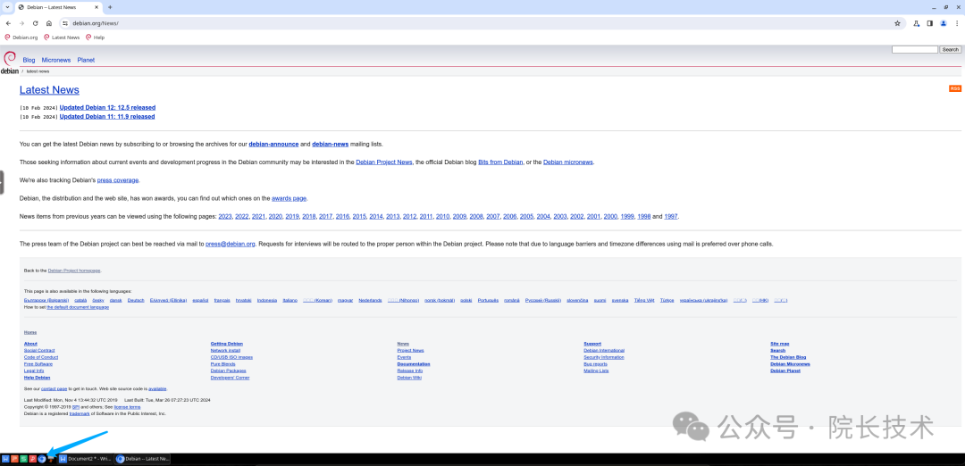This screenshot has height=466, width=965.
Task: Open the orange RSS feed badge
Action: 955,88
